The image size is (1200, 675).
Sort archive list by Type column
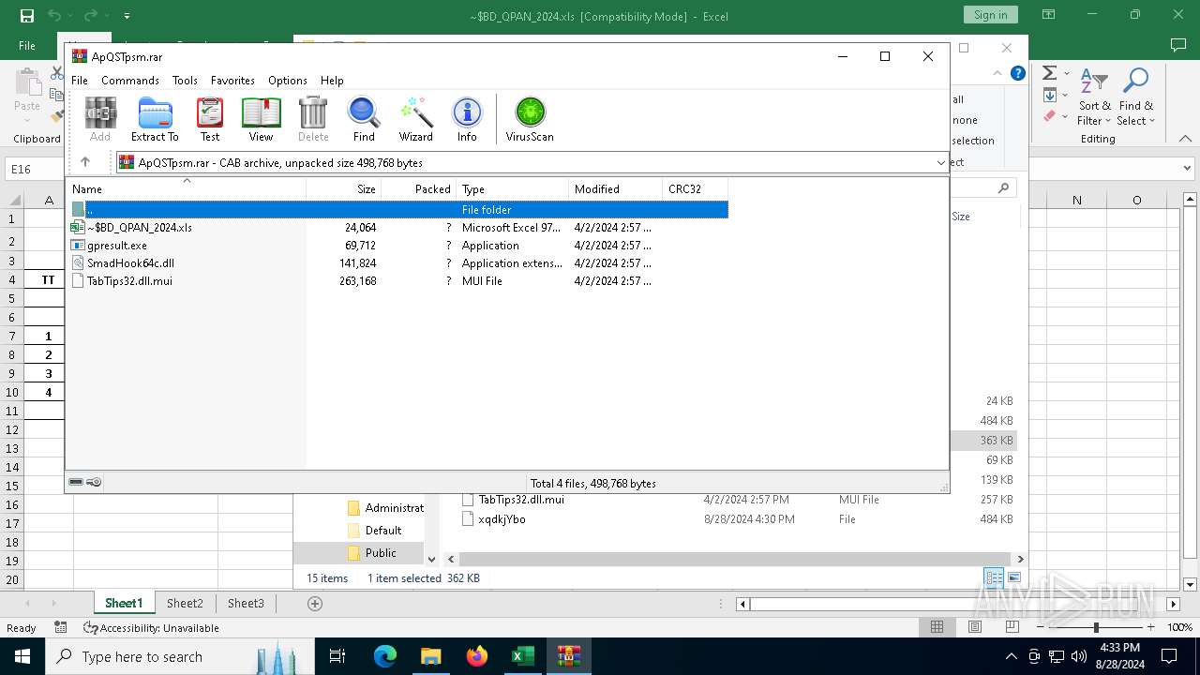pyautogui.click(x=512, y=188)
